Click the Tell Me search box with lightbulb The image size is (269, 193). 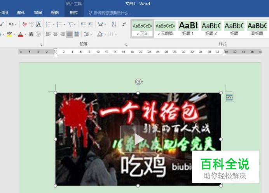(110, 13)
